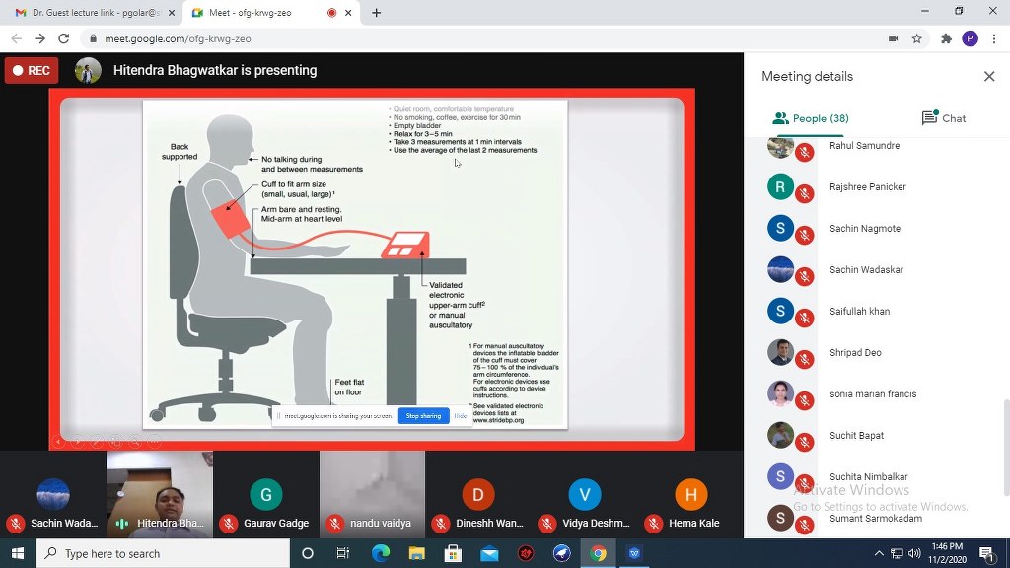Viewport: 1010px width, 568px height.
Task: Switch to the Chat tab
Action: 944,118
